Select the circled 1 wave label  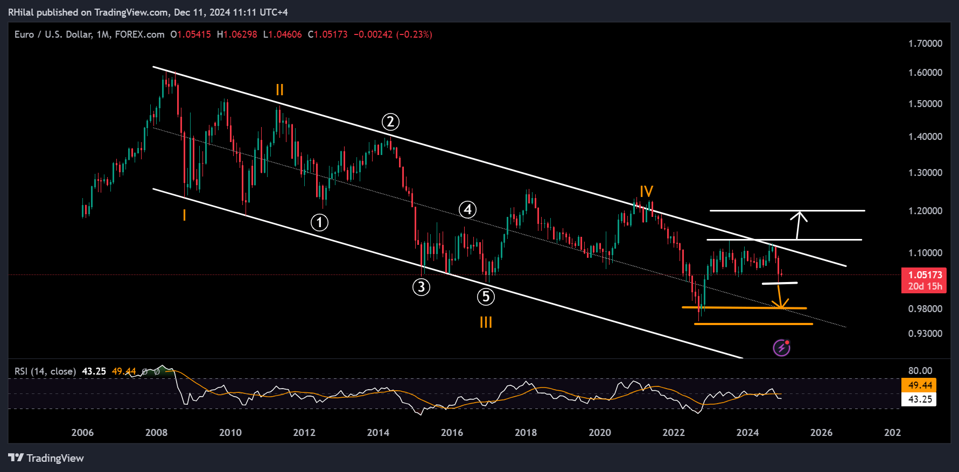coord(319,222)
